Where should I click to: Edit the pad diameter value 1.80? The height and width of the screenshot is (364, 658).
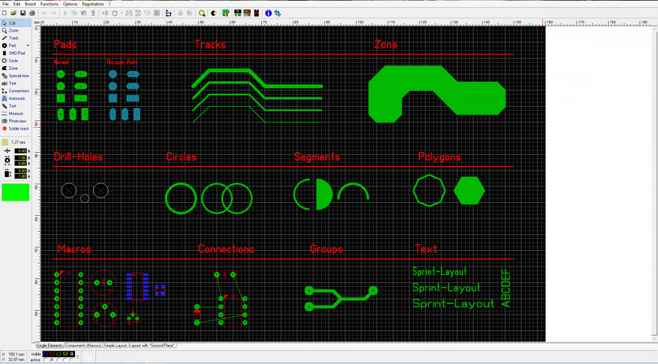pos(20,158)
